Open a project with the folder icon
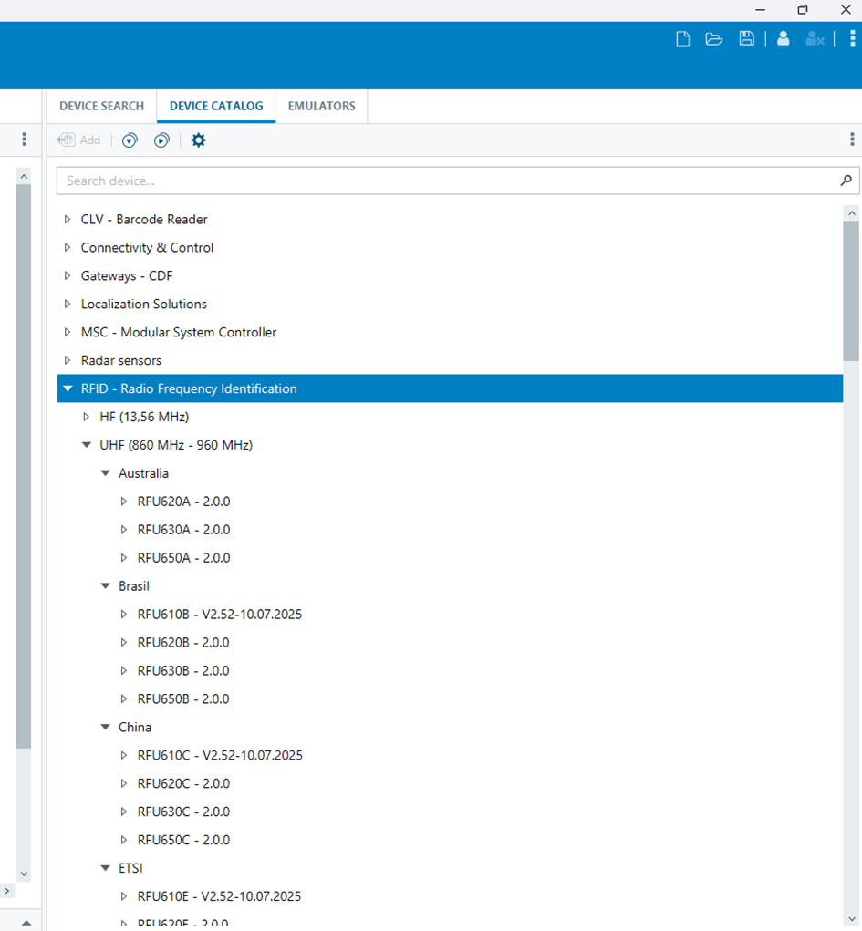This screenshot has height=931, width=862. (714, 38)
